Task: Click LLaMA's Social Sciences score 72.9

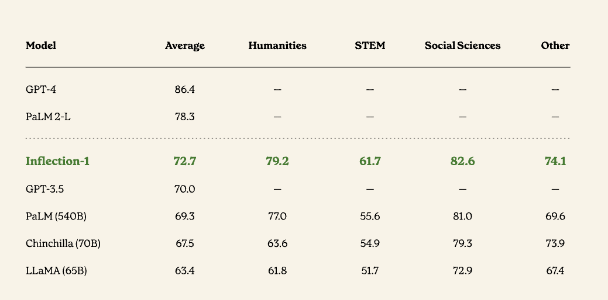Action: tap(462, 271)
